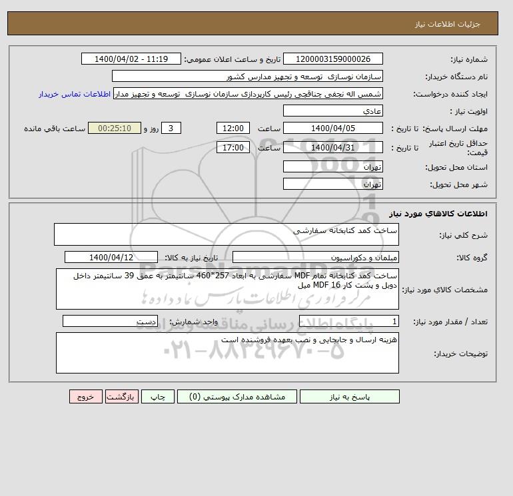Click the price validity date 1400/04/31

(333, 147)
